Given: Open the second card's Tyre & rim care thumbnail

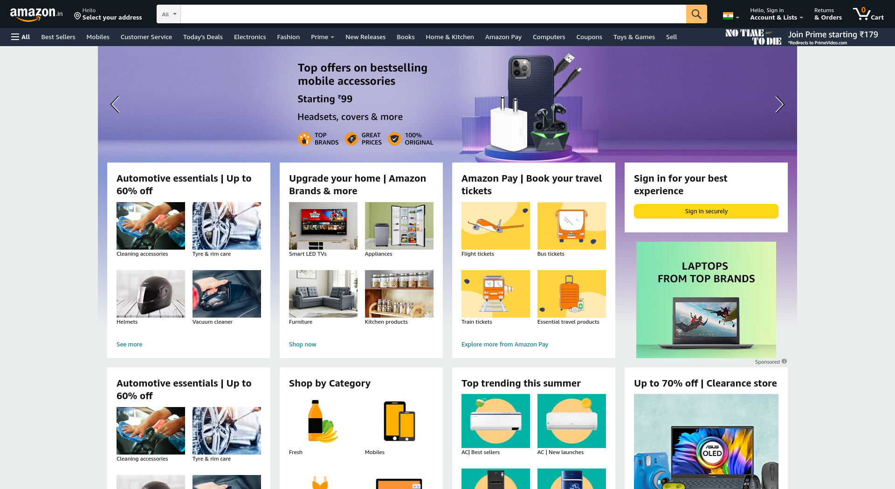Looking at the screenshot, I should (x=227, y=431).
